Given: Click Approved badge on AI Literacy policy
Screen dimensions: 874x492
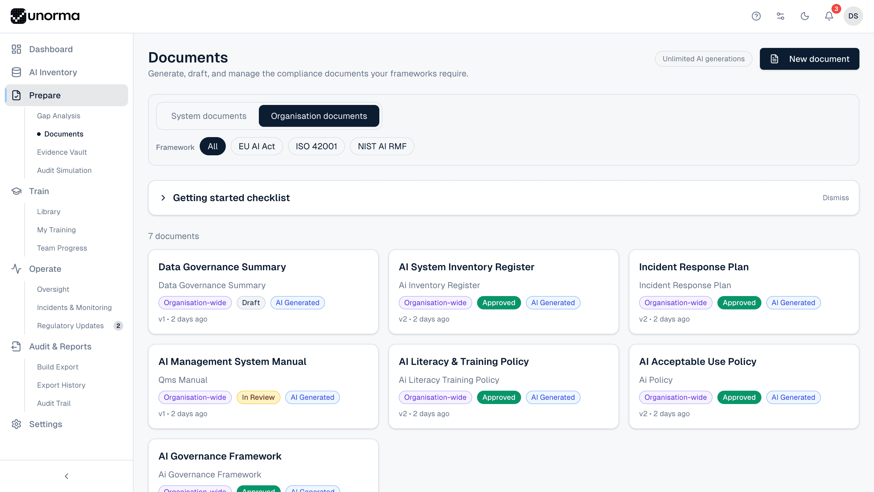Looking at the screenshot, I should (499, 397).
